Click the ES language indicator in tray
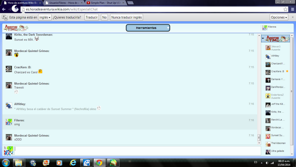The height and width of the screenshot is (167, 296). coord(256,162)
